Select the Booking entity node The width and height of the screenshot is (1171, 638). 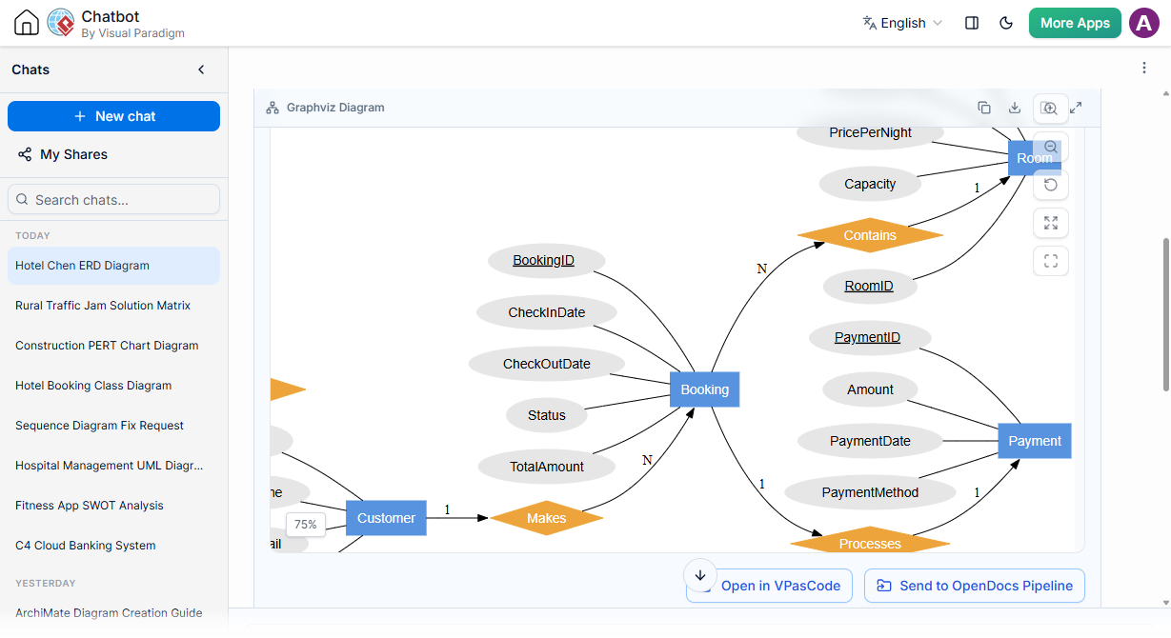tap(704, 389)
